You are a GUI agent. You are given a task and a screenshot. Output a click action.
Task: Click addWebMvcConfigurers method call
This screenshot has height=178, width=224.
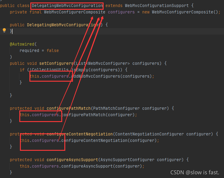[95, 76]
